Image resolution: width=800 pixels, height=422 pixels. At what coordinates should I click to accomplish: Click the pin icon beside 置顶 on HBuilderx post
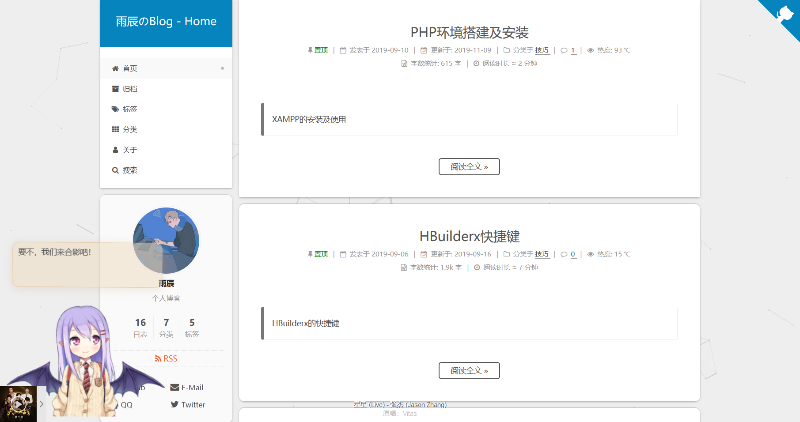(x=310, y=254)
